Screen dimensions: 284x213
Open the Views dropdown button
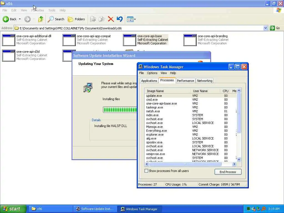tap(131, 19)
